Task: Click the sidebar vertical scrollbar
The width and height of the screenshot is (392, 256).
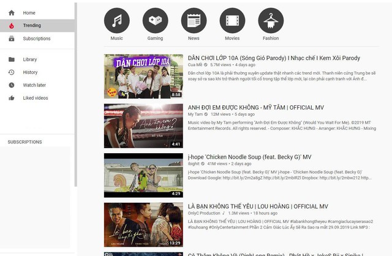Action: pos(76,94)
